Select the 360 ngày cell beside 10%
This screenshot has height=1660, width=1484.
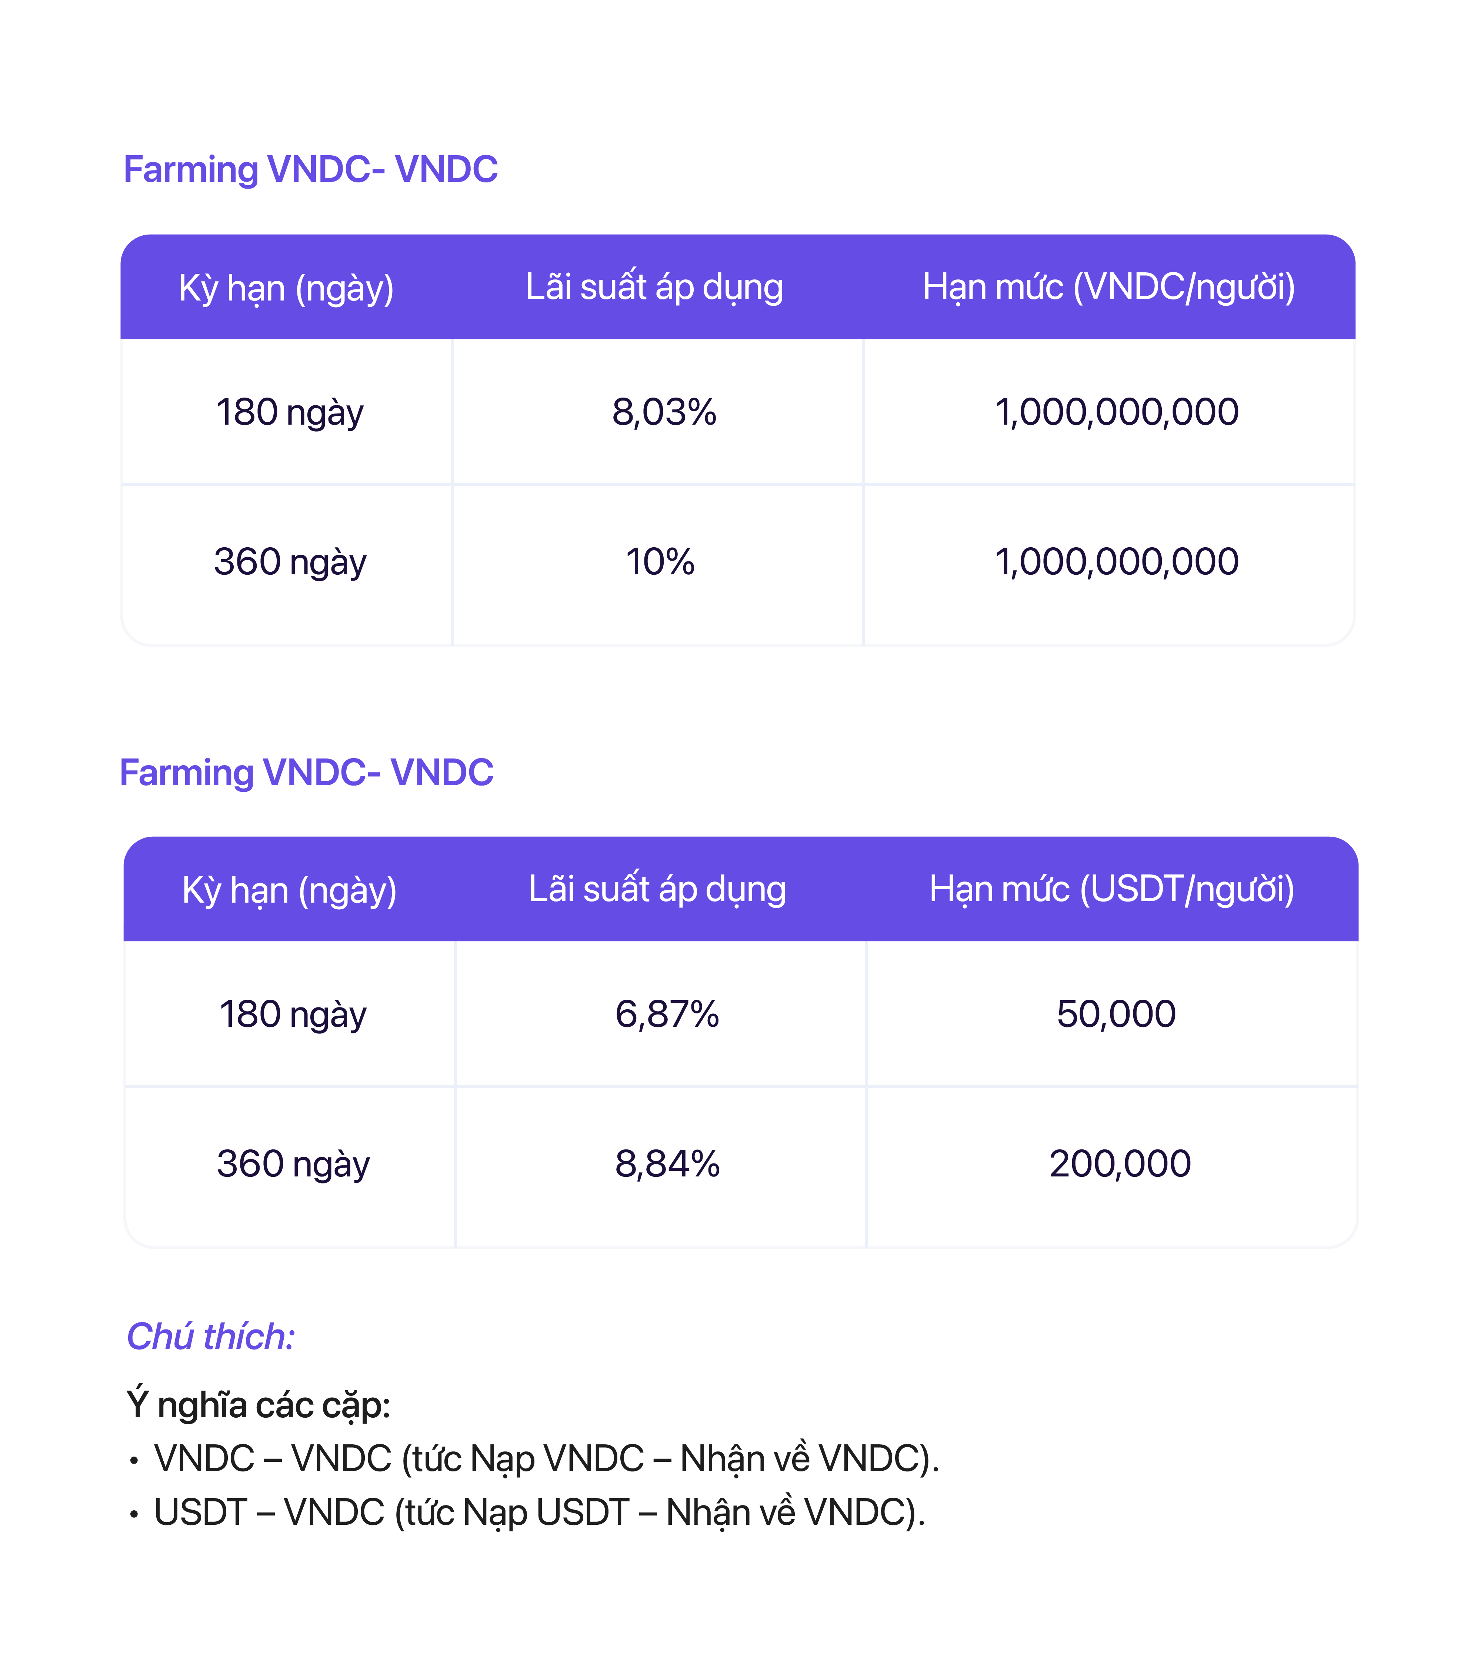[290, 562]
